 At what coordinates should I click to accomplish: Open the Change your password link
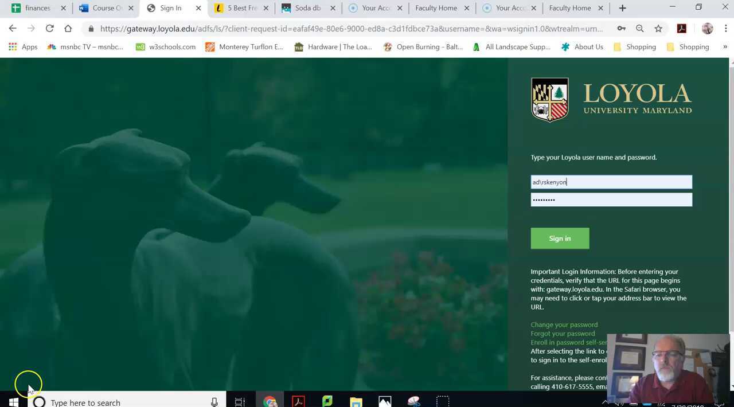564,324
